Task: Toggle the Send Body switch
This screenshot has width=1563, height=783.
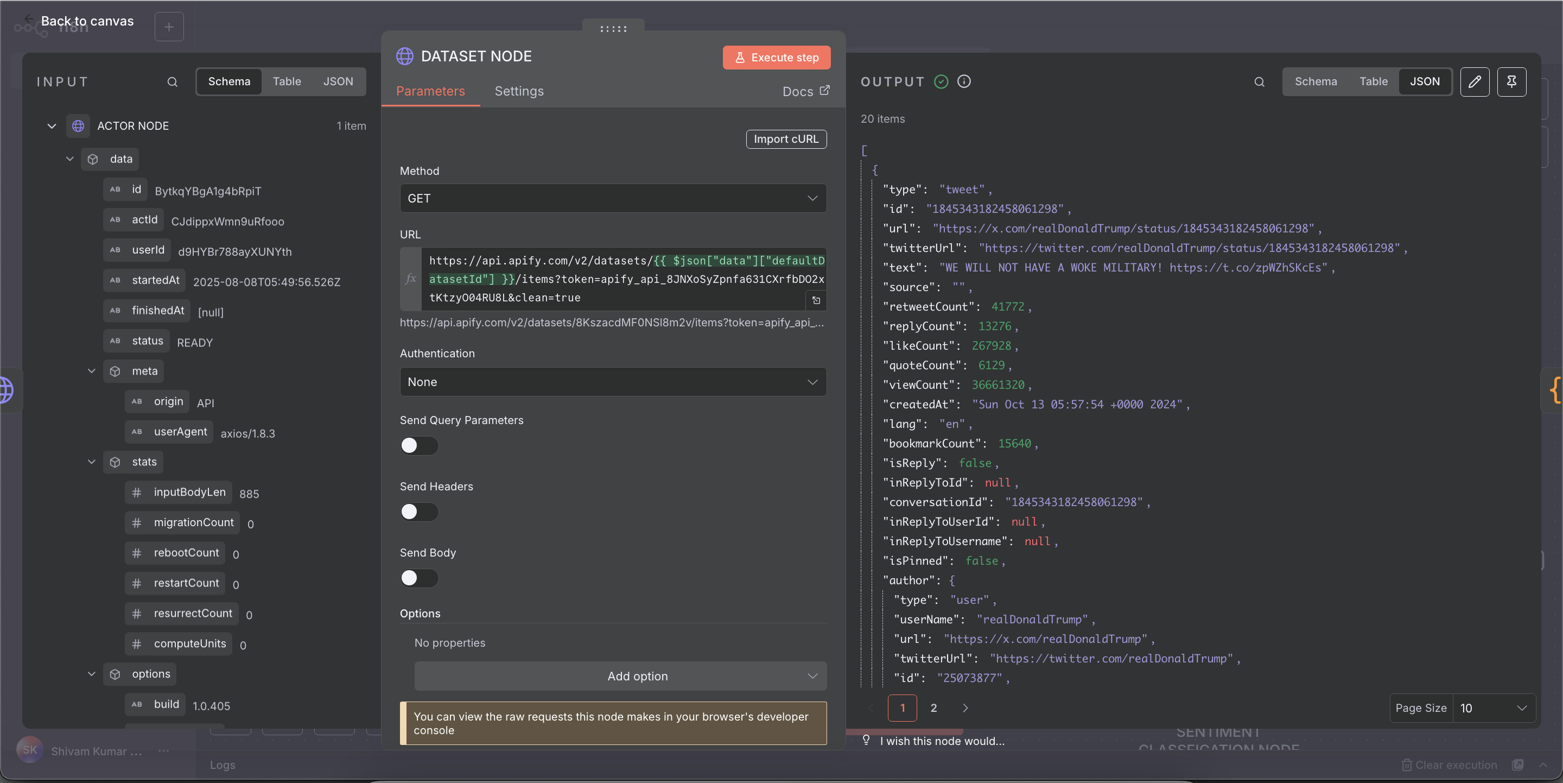Action: click(418, 578)
